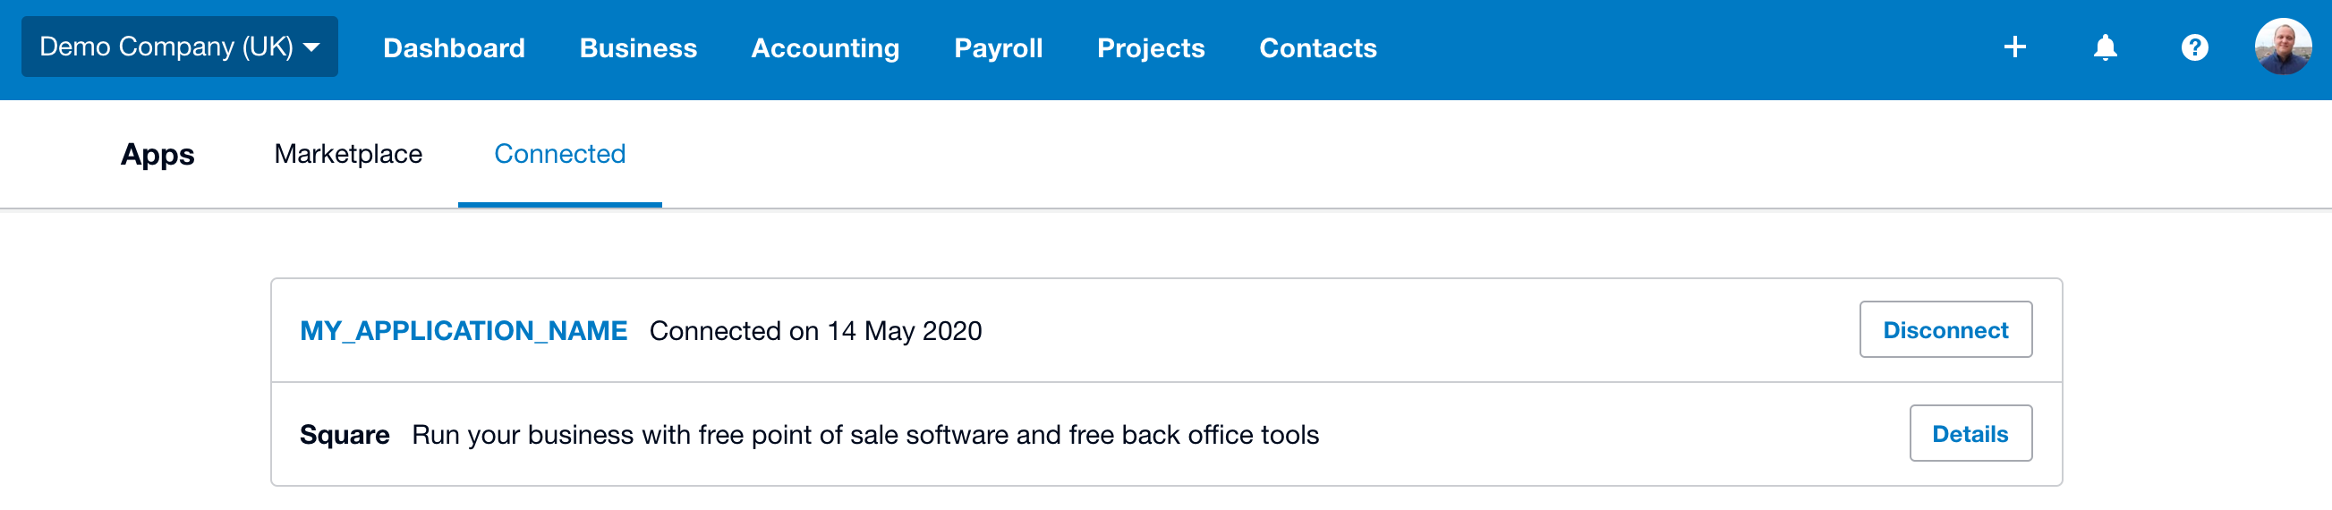
Task: Click the Connected on 14 May 2020 text
Action: (814, 331)
